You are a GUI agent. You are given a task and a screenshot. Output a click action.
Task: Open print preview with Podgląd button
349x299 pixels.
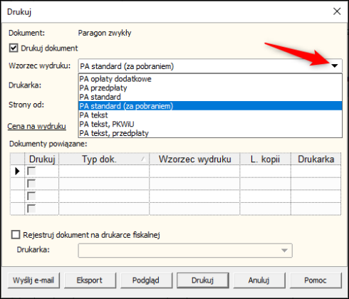pos(146,280)
